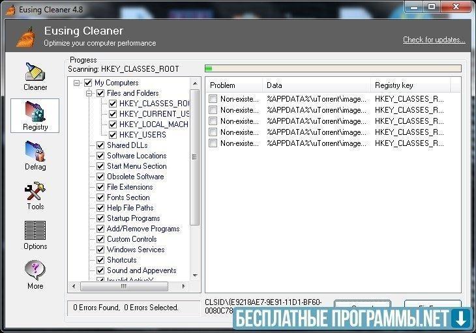The image size is (476, 333).
Task: Uncheck Help File Paths checkbox
Action: point(100,208)
